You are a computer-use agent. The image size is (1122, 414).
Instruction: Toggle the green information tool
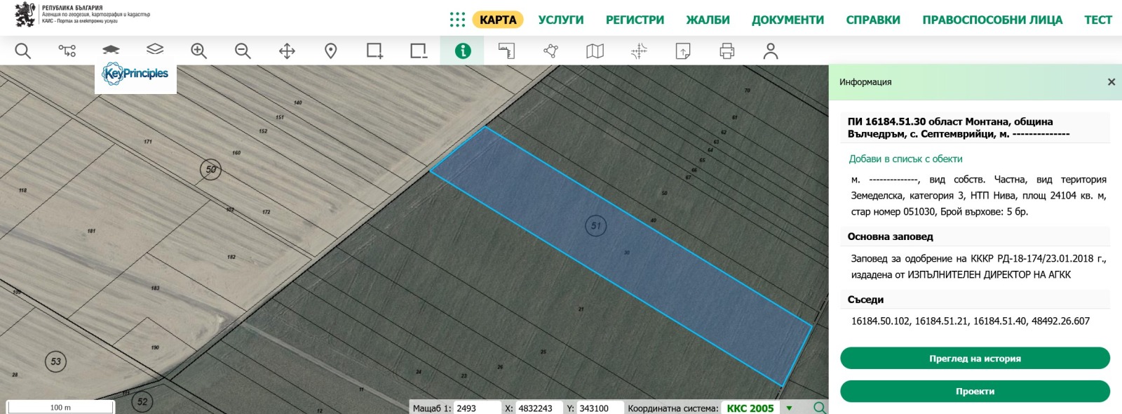(x=463, y=51)
